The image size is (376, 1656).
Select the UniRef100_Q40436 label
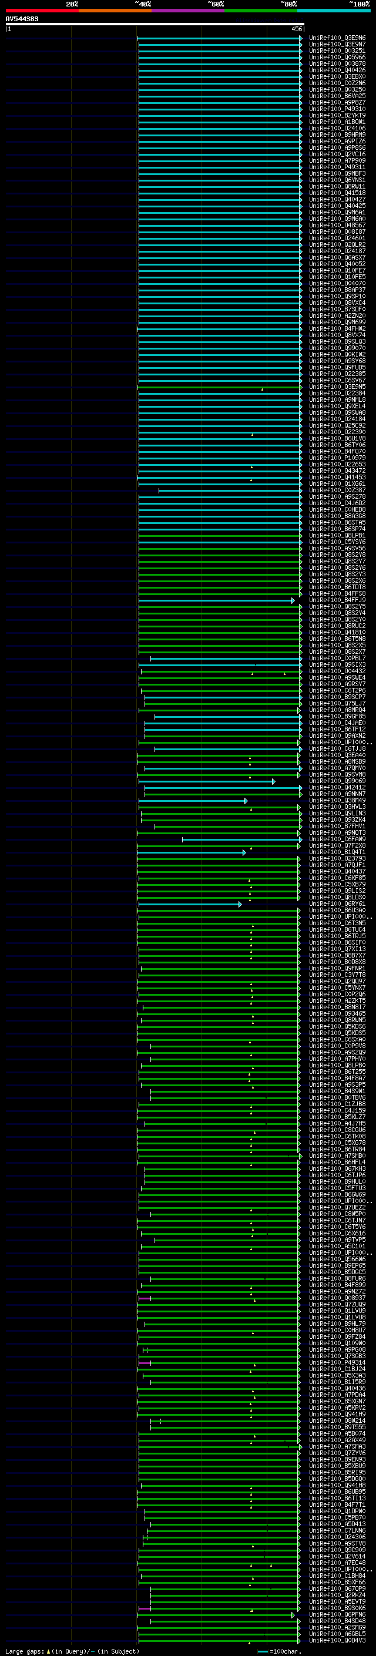click(337, 1389)
